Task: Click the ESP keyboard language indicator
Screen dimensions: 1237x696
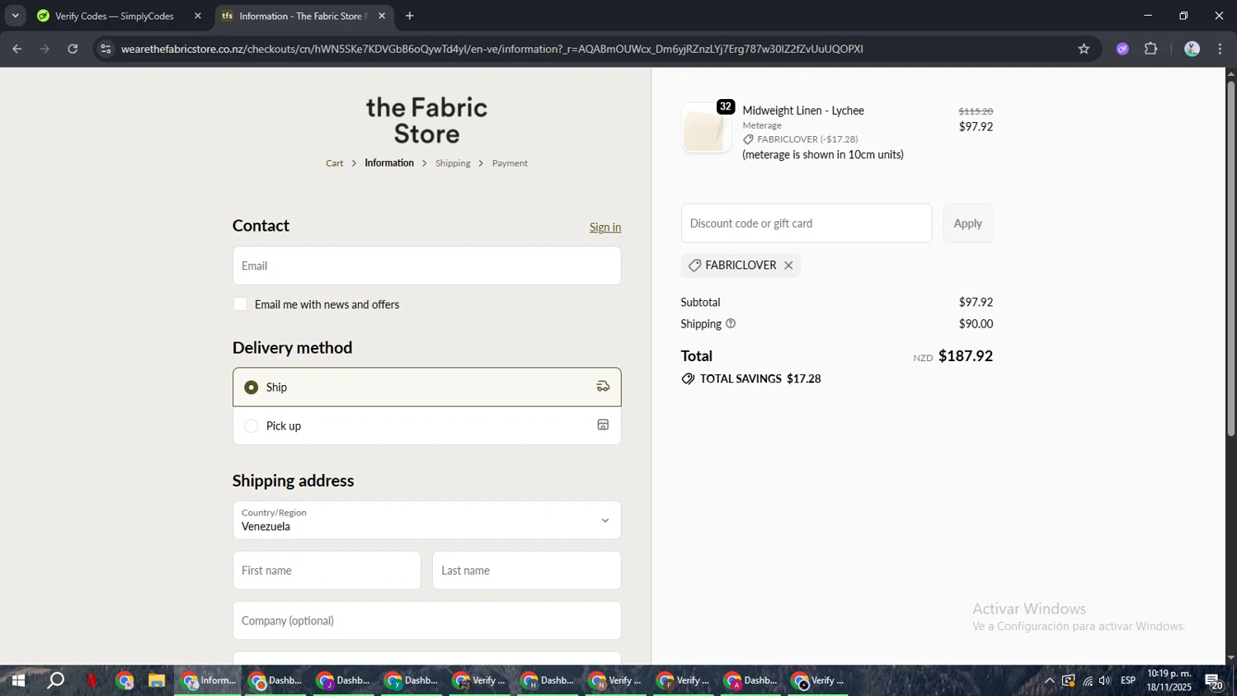Action: pos(1128,681)
